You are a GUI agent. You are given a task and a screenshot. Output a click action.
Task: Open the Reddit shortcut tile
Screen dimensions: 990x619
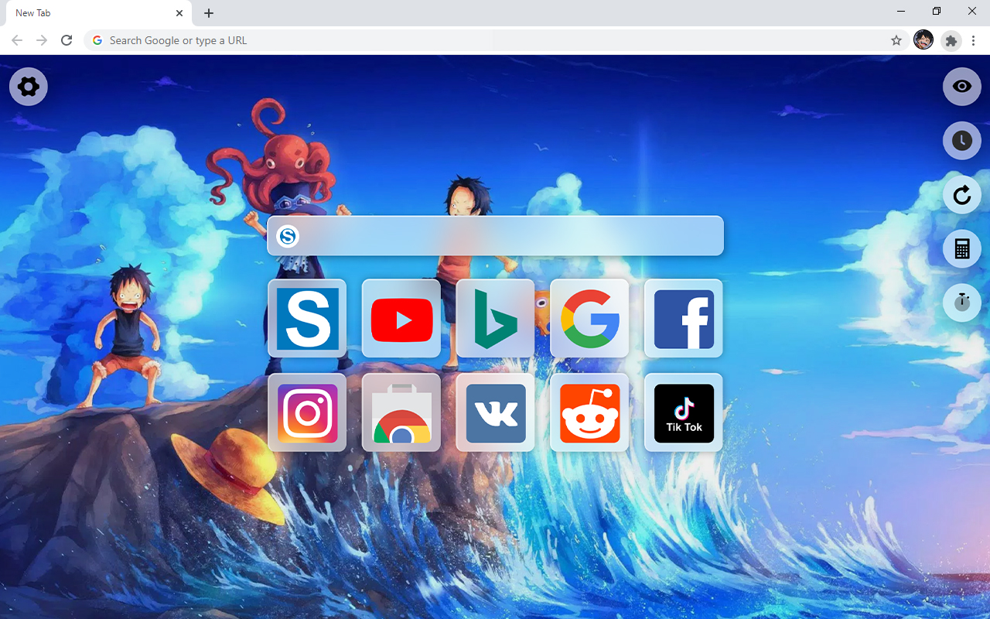pyautogui.click(x=589, y=413)
